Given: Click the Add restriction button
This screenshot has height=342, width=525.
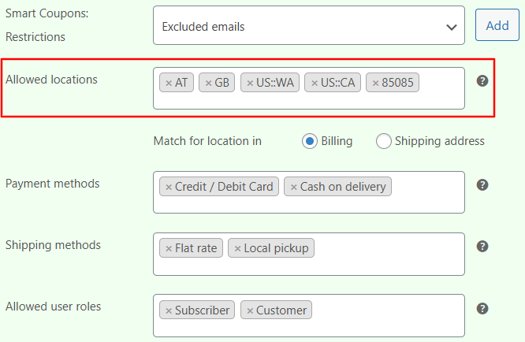Looking at the screenshot, I should click(x=497, y=25).
